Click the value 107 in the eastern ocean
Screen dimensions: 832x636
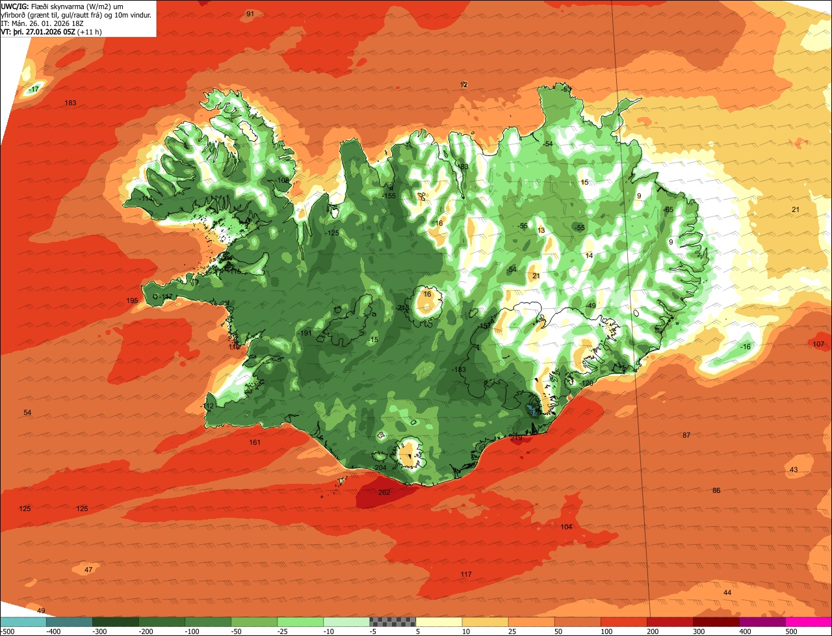tap(818, 344)
